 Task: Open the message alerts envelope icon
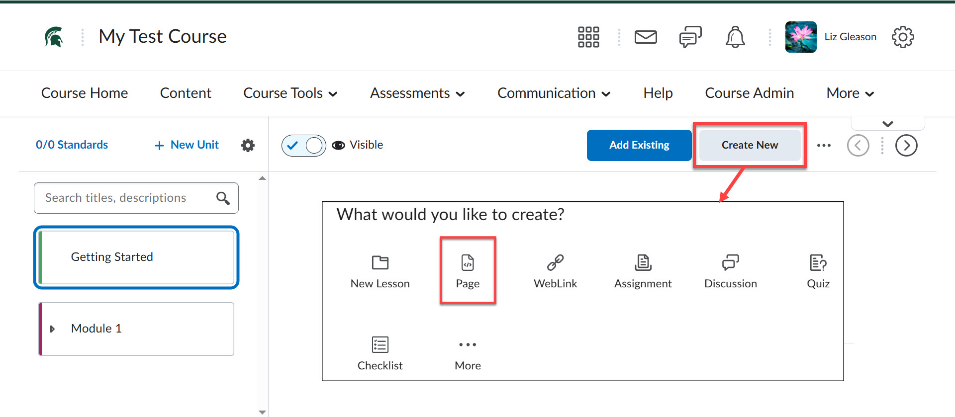tap(646, 37)
